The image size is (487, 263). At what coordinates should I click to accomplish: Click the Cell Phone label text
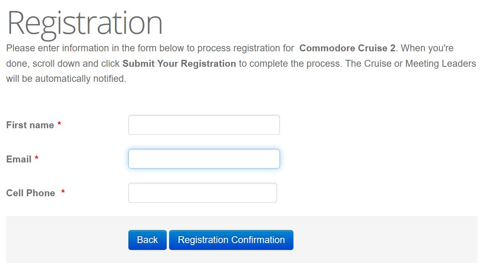(x=31, y=193)
